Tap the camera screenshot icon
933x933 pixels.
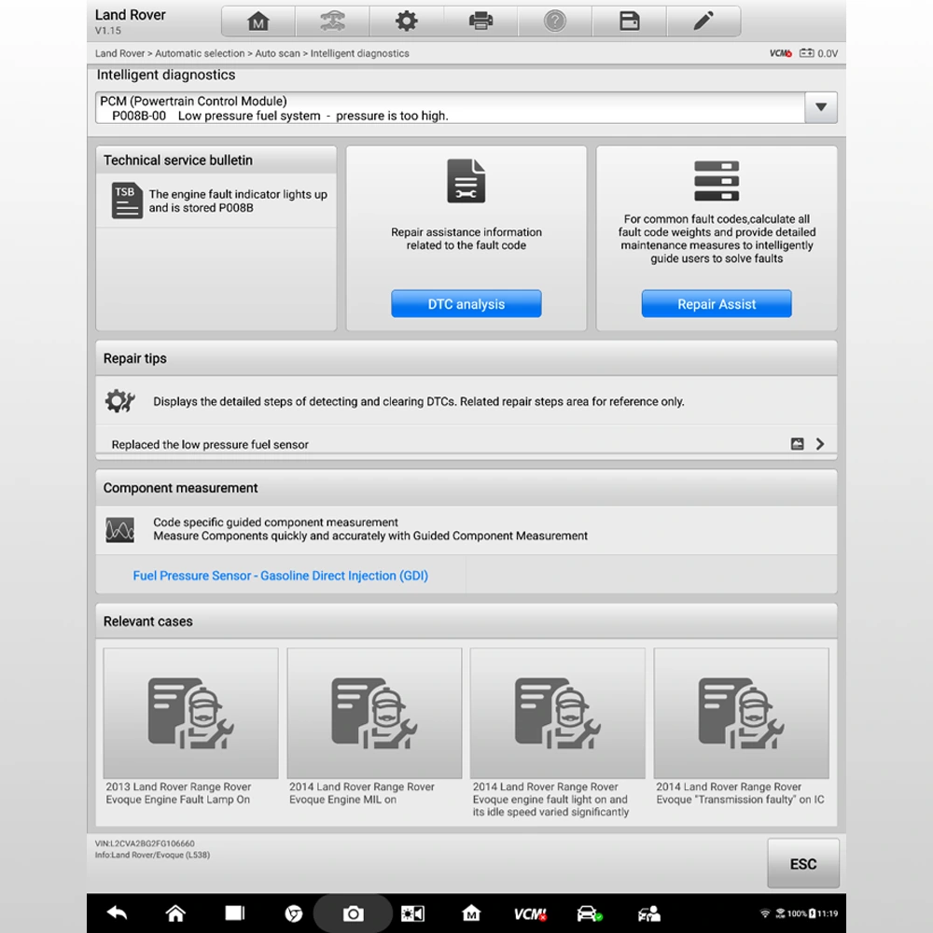click(353, 913)
